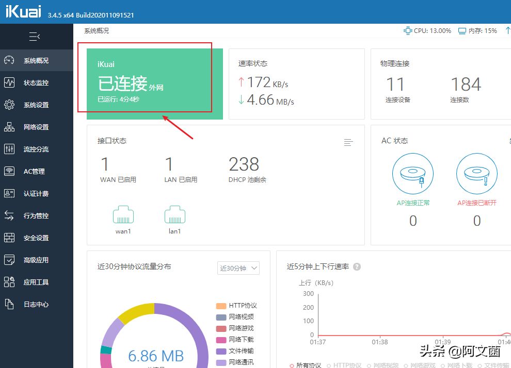This screenshot has width=511, height=368.
Task: Click the wan1 ethernet port icon
Action: (x=123, y=214)
